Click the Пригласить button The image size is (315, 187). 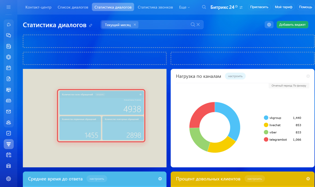pos(259,7)
